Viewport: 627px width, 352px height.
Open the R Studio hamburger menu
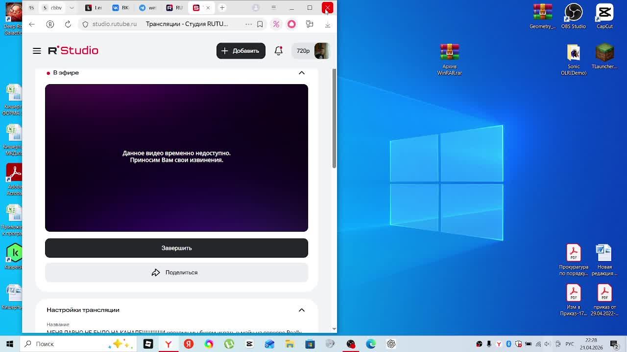coord(37,51)
